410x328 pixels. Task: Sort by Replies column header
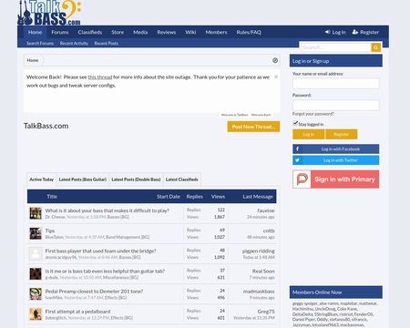pyautogui.click(x=195, y=197)
